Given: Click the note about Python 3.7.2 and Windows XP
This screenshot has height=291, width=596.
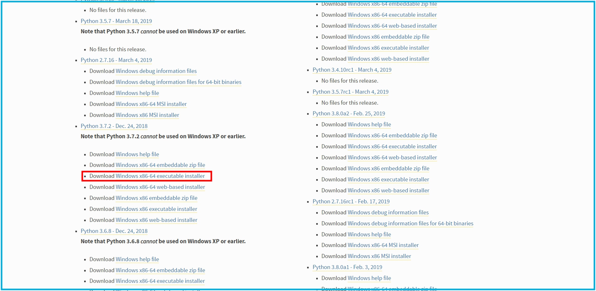Looking at the screenshot, I should pos(163,136).
